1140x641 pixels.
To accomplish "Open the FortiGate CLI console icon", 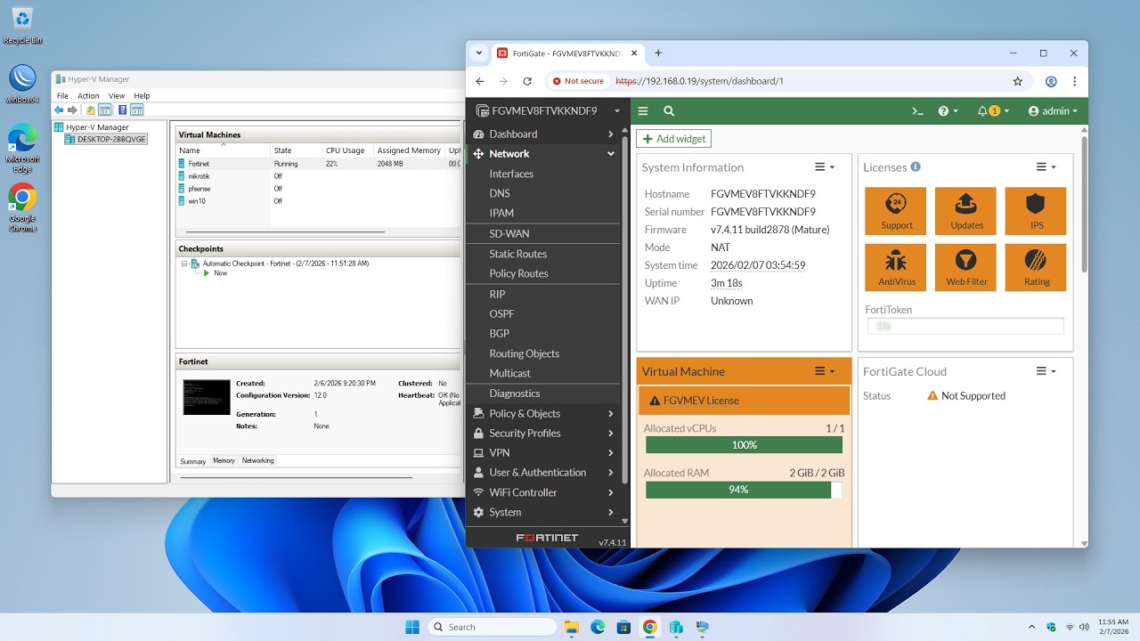I will (917, 111).
